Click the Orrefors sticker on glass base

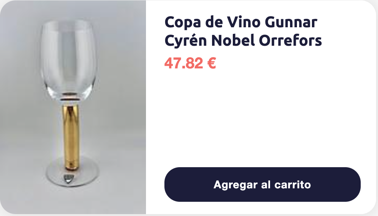(68, 179)
